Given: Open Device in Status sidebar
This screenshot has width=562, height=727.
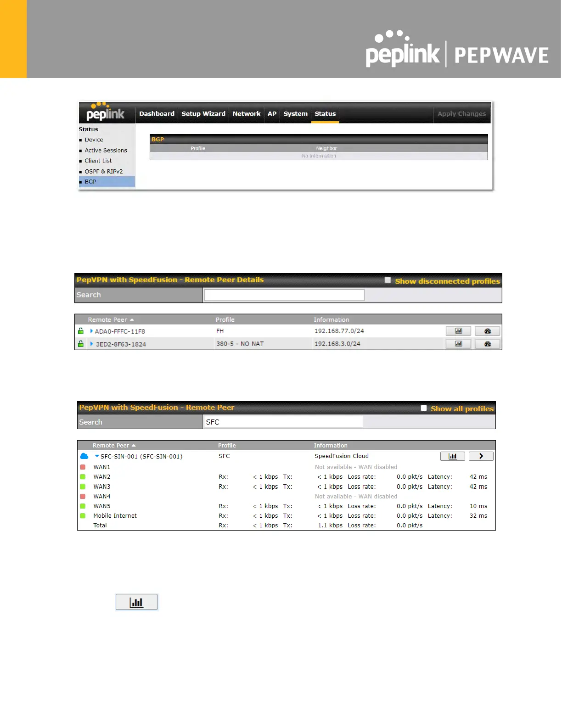Looking at the screenshot, I should (x=94, y=140).
